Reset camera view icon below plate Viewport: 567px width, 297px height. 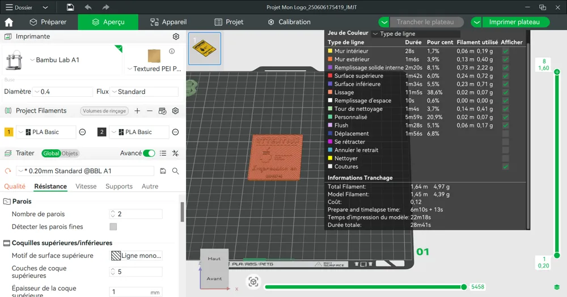pos(253,282)
